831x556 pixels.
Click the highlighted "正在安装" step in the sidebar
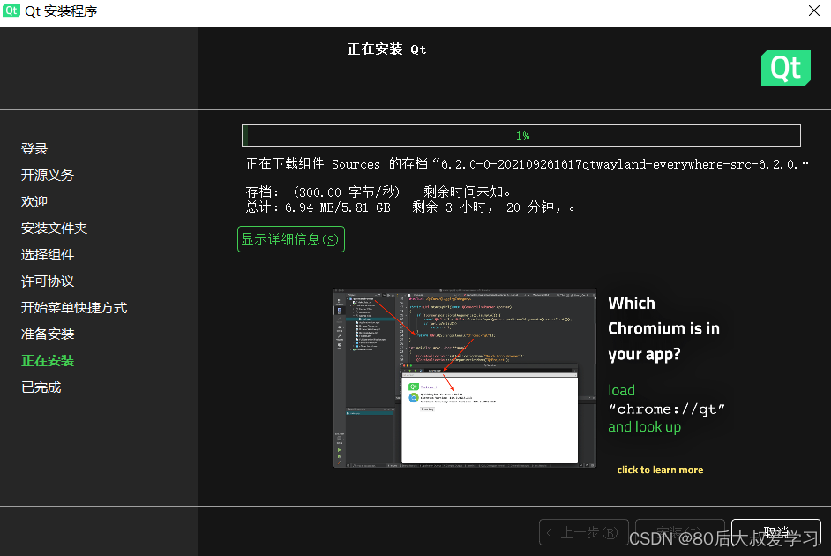click(47, 360)
